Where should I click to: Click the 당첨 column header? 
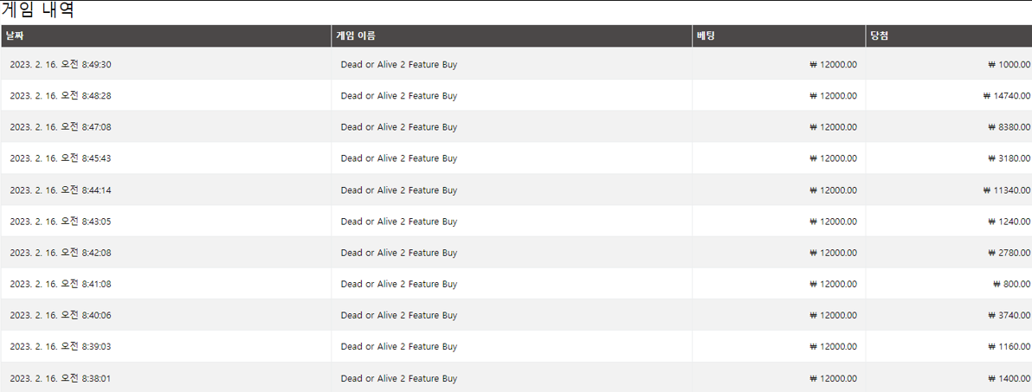[948, 36]
